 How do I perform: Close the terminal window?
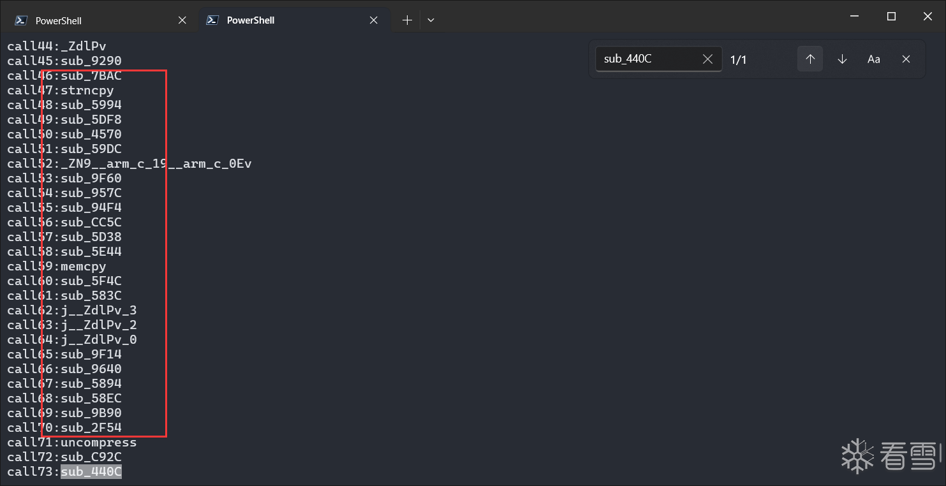click(x=928, y=17)
